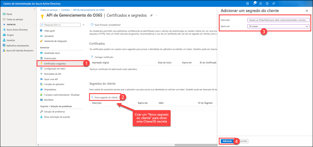This screenshot has height=147, width=313.
Task: Close the Adicionar um segredo do cliente panel
Action: pyautogui.click(x=307, y=11)
